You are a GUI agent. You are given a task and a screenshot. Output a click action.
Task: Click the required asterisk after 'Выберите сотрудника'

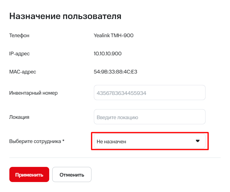(63, 141)
